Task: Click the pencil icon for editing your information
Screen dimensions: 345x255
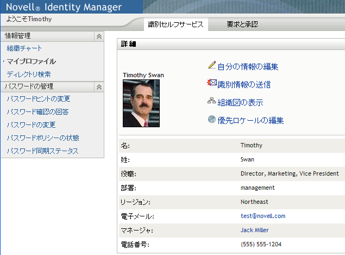Action: [x=212, y=66]
